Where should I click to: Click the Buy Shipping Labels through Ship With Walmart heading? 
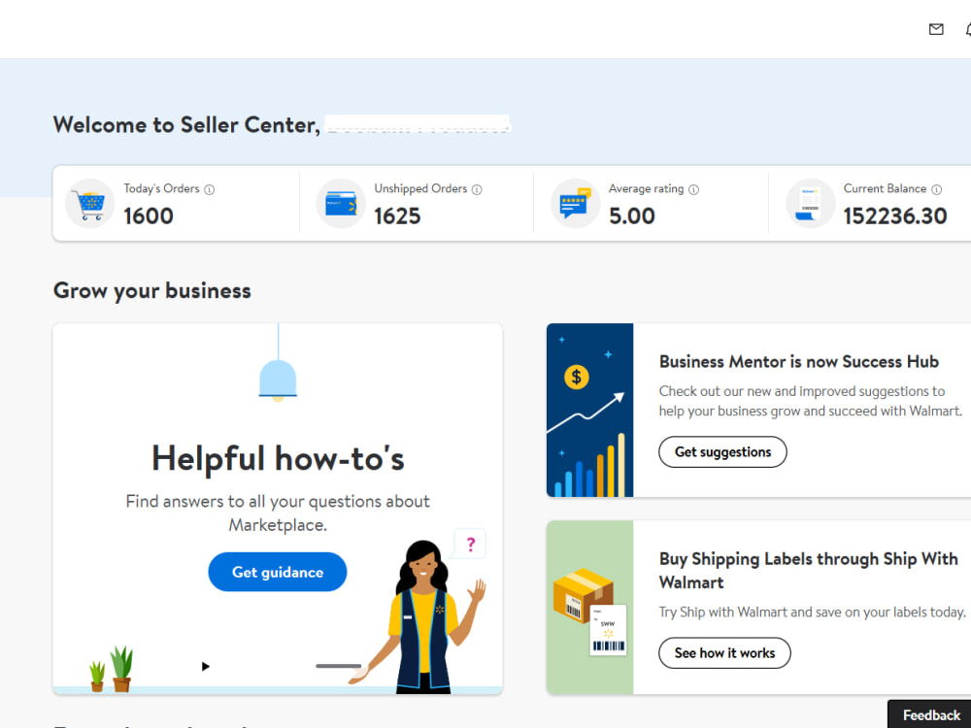point(808,570)
